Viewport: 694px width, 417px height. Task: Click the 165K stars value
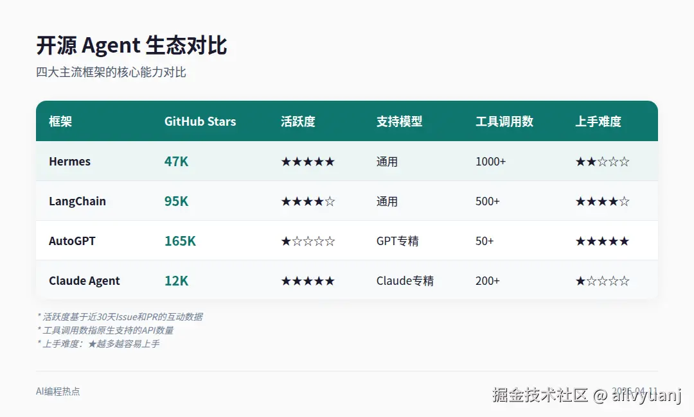180,241
